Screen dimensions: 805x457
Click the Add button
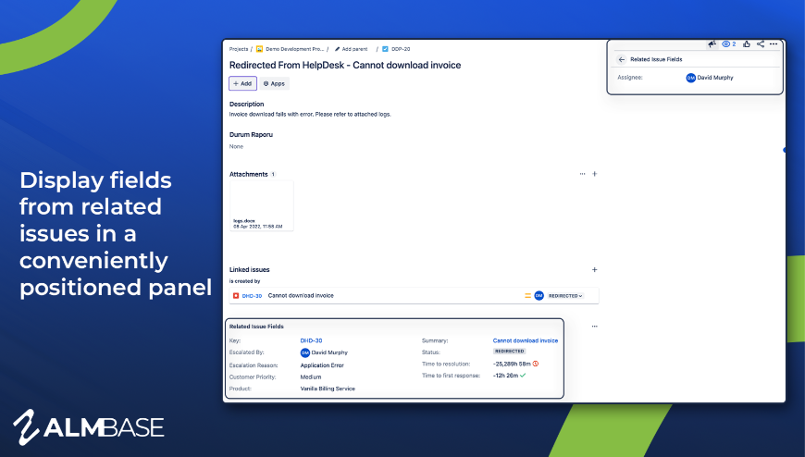242,83
